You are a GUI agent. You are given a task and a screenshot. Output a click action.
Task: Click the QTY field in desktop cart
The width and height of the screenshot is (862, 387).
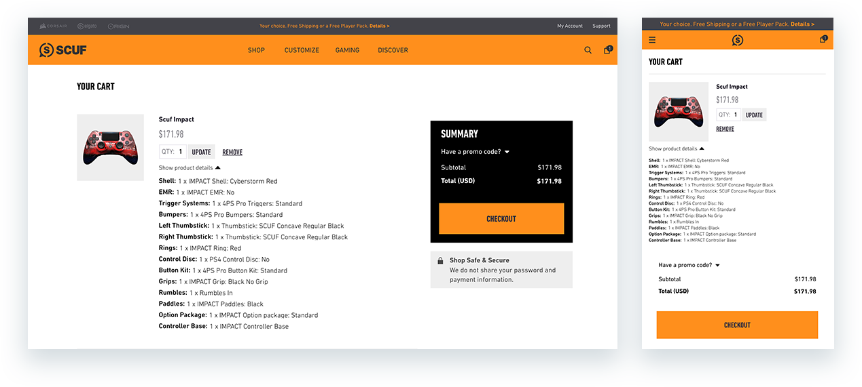181,152
